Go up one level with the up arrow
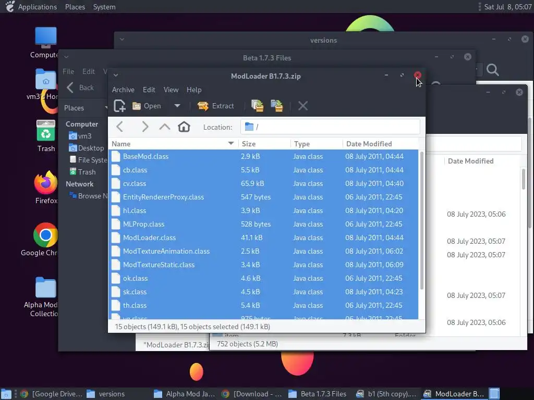Image resolution: width=534 pixels, height=400 pixels. click(164, 127)
